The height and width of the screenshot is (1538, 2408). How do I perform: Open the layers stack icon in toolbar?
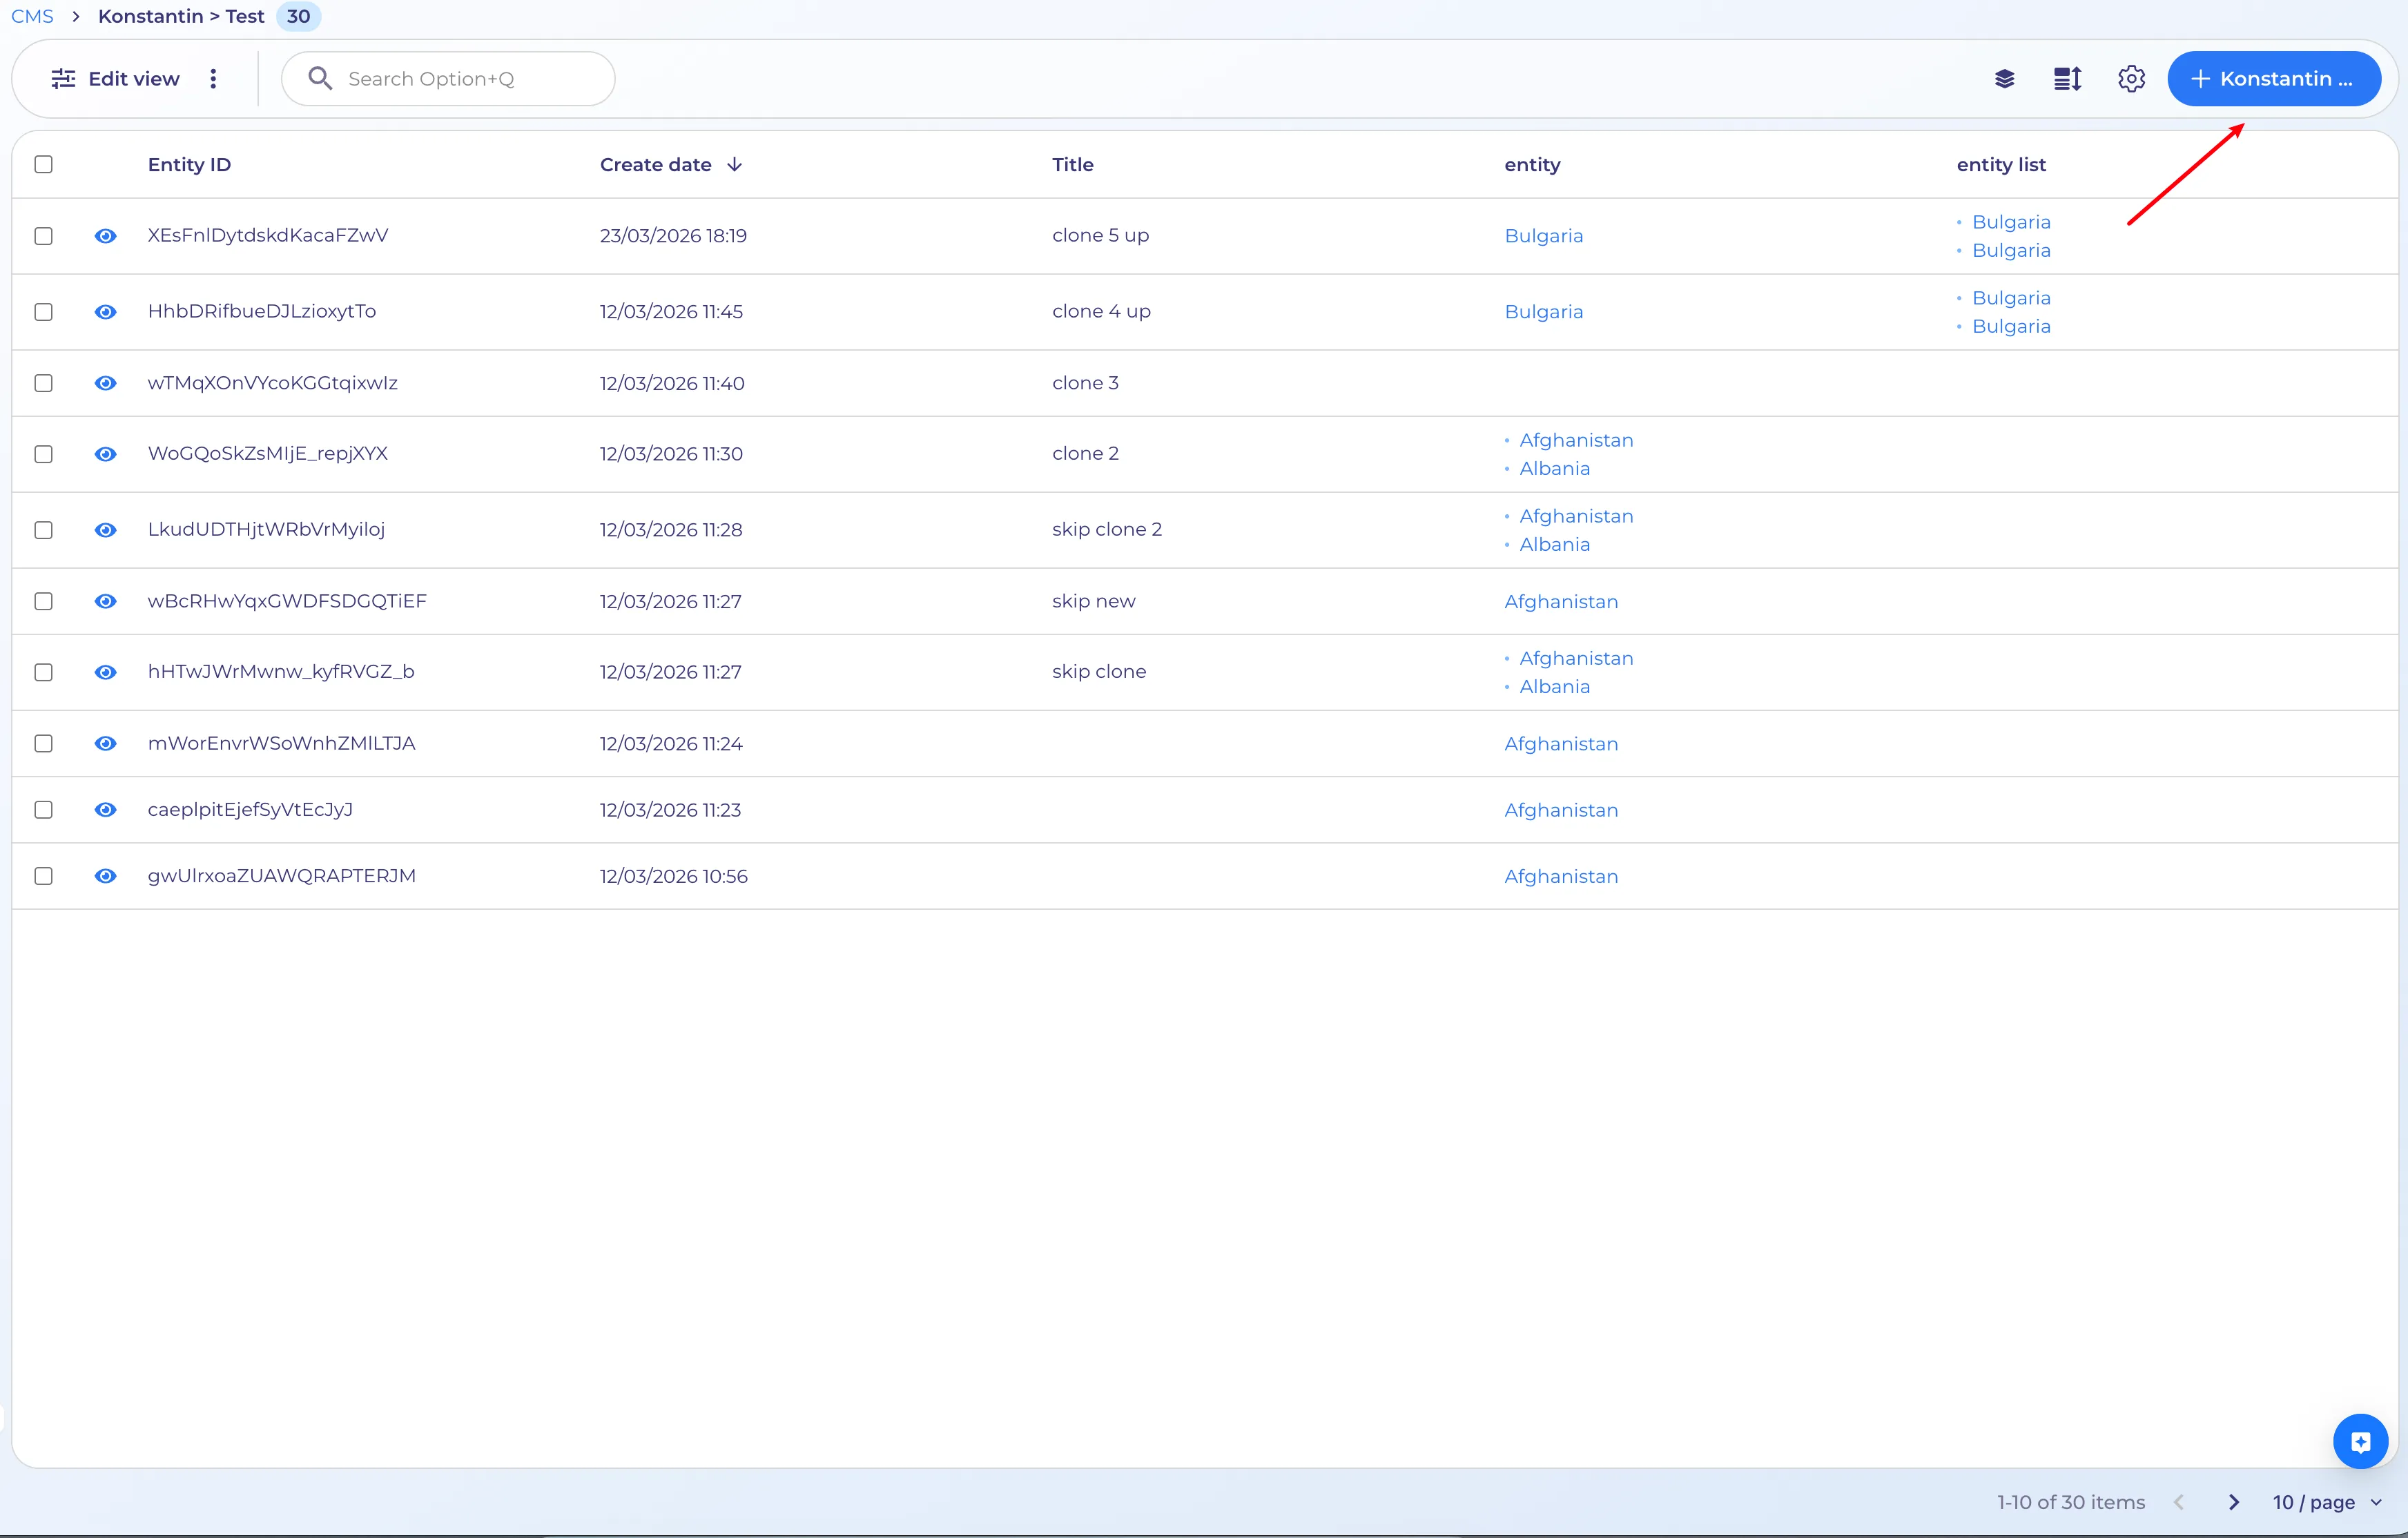(2004, 79)
